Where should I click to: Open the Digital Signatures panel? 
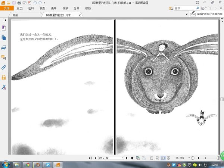point(4,87)
